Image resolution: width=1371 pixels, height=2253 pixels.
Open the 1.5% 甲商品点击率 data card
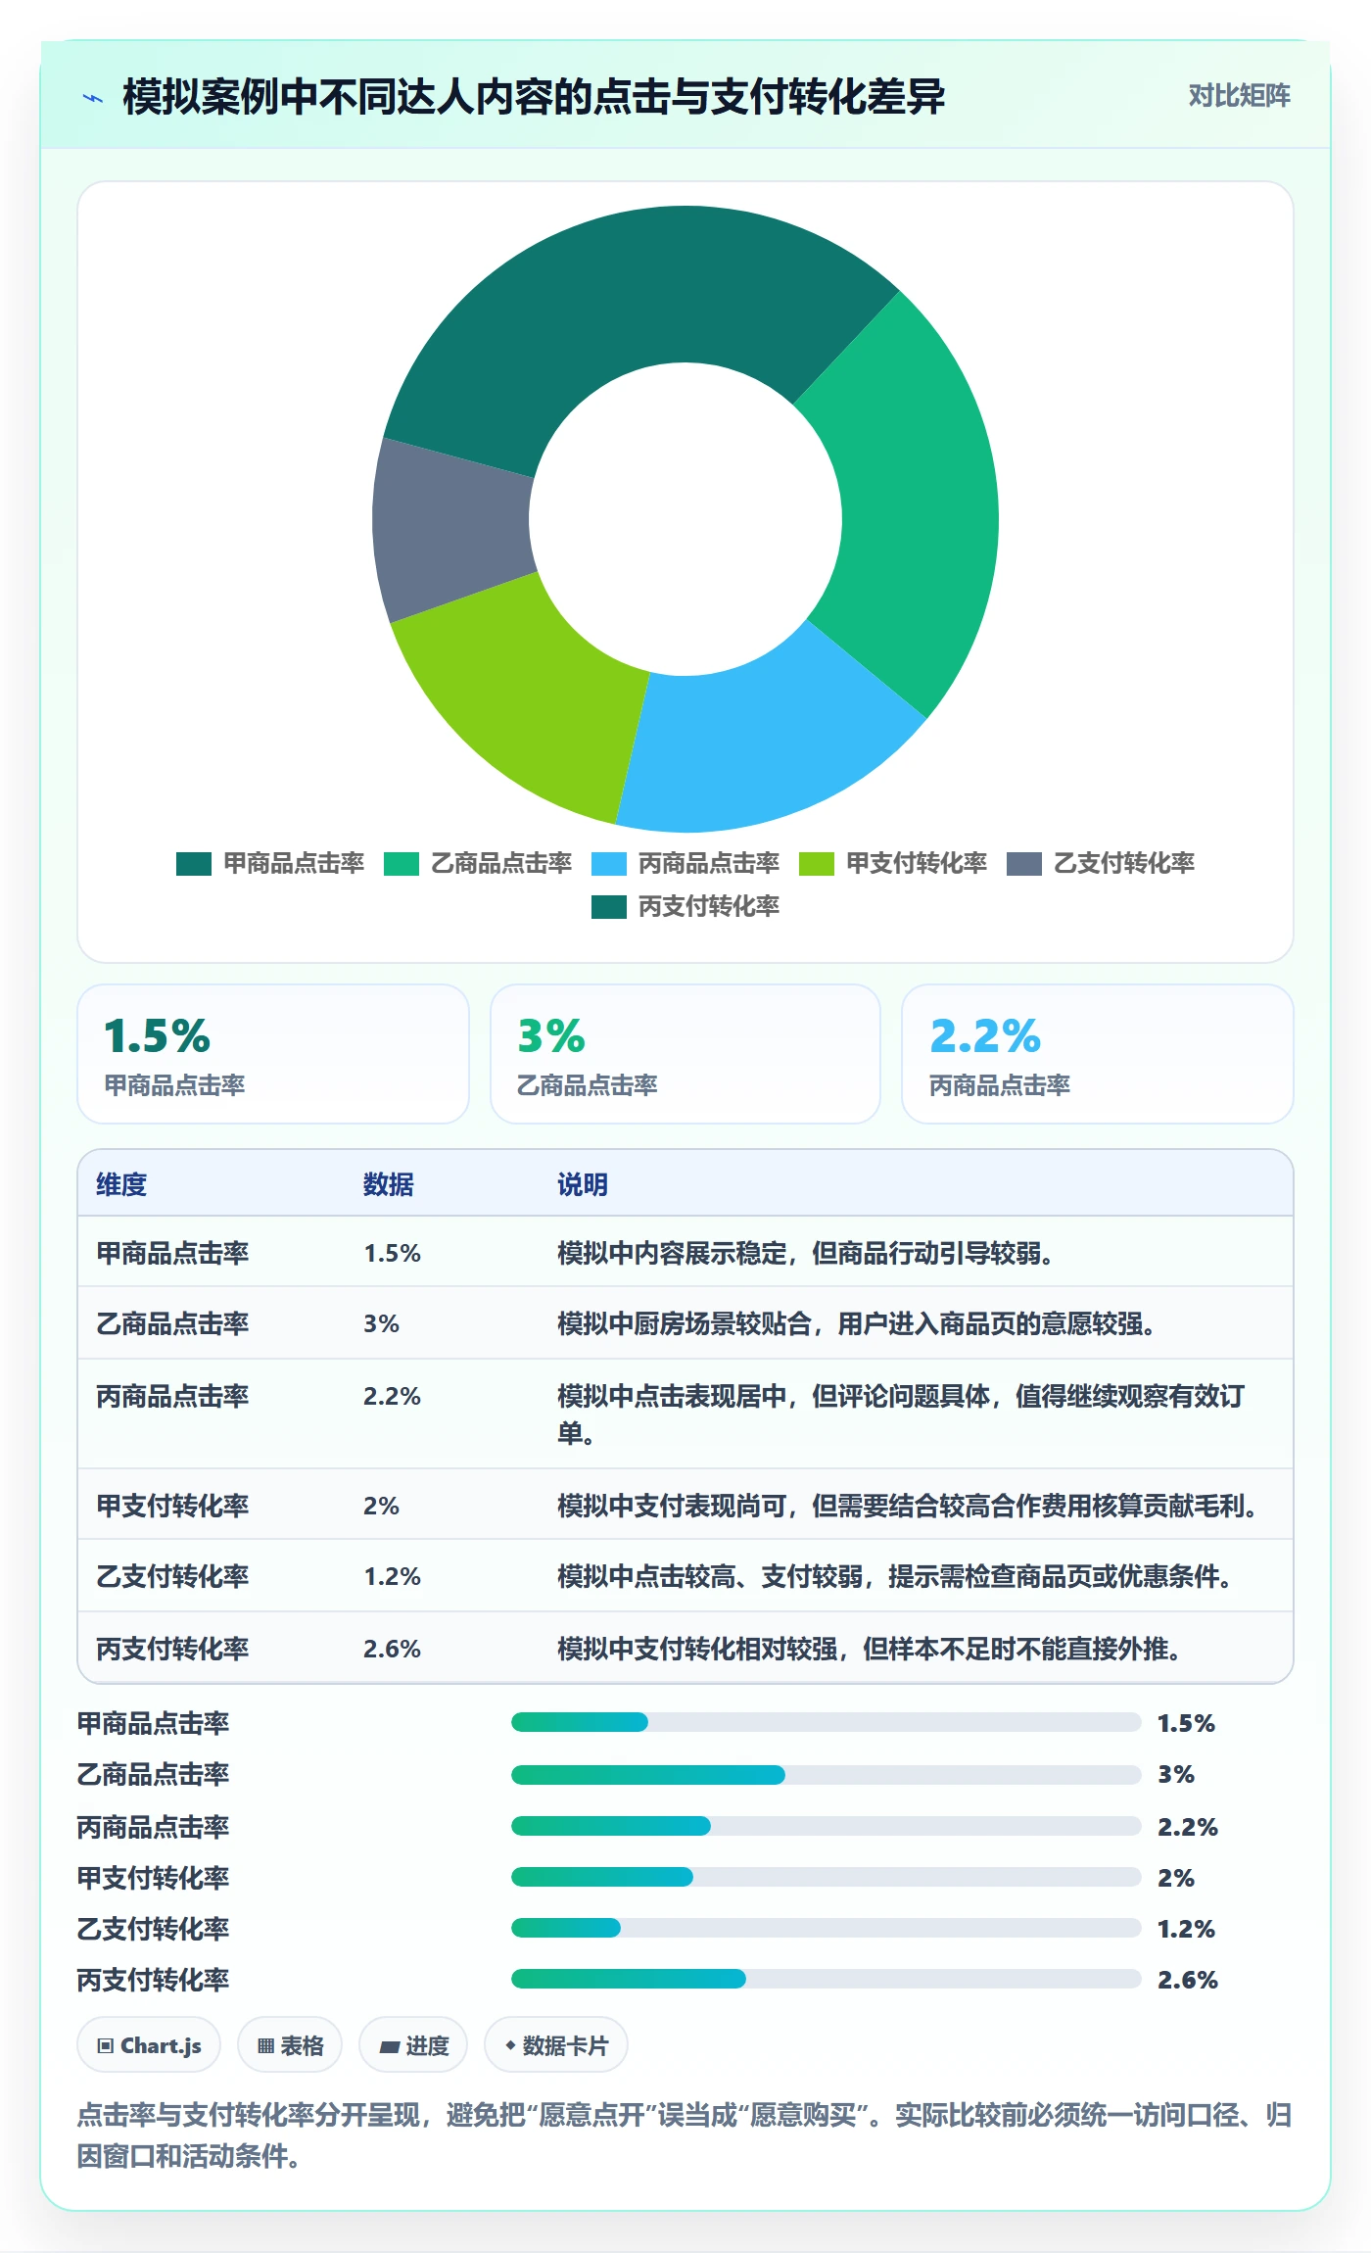(273, 1054)
